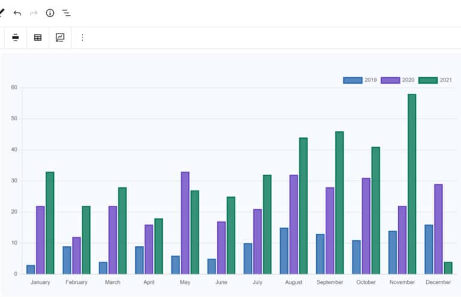Click the chart type icon

coord(60,38)
